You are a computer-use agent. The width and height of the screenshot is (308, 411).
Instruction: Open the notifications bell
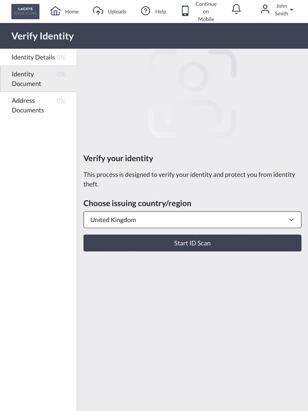tap(236, 9)
